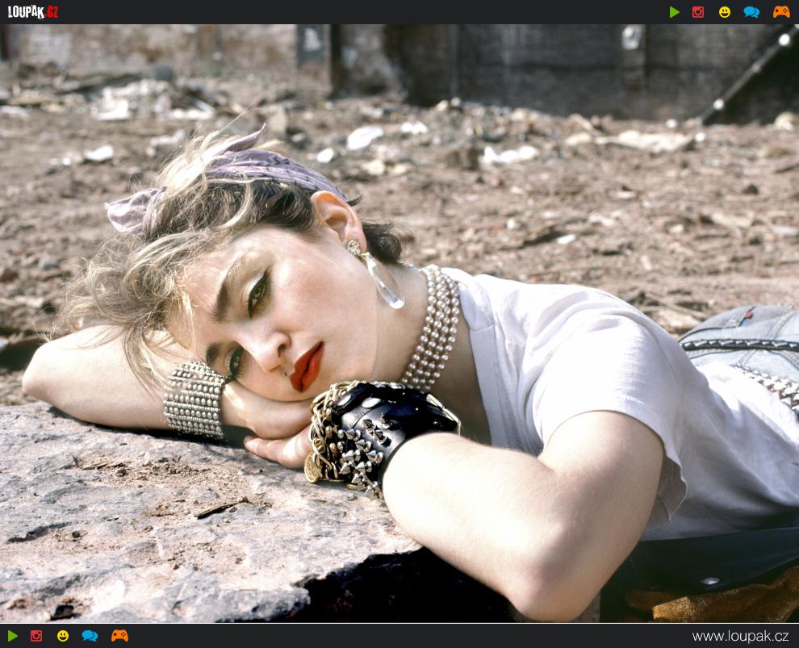Select the blue chat icon in bottom bar
The image size is (799, 648).
click(x=90, y=636)
